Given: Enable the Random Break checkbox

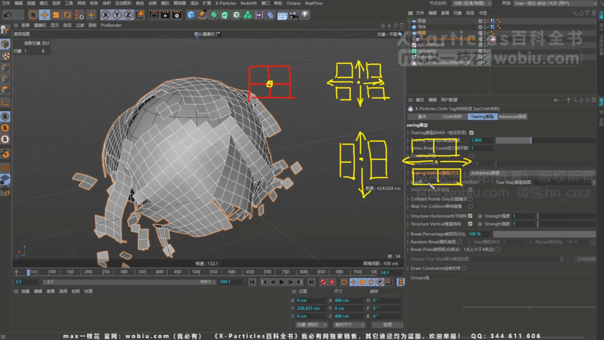Looking at the screenshot, I should tap(459, 242).
